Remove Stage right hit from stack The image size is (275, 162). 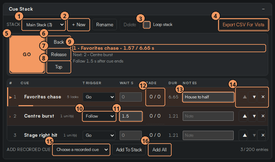point(263,135)
